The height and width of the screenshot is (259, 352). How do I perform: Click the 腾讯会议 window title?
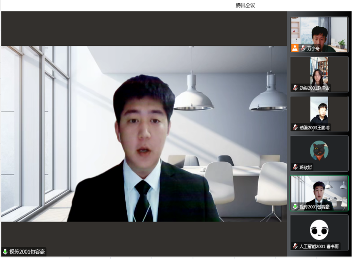click(245, 5)
